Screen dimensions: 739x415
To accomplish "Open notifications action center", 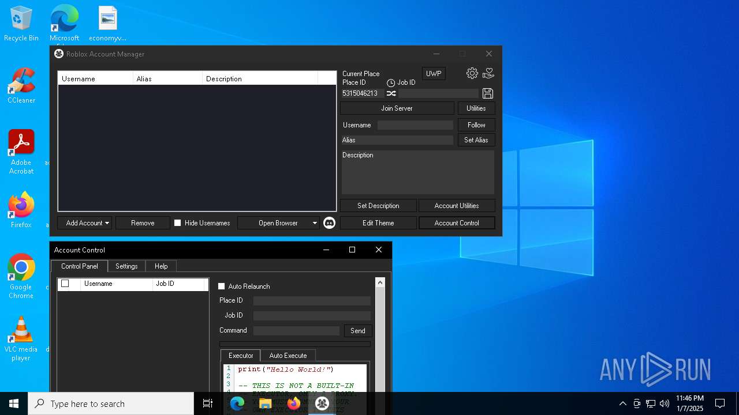I will 720,403.
